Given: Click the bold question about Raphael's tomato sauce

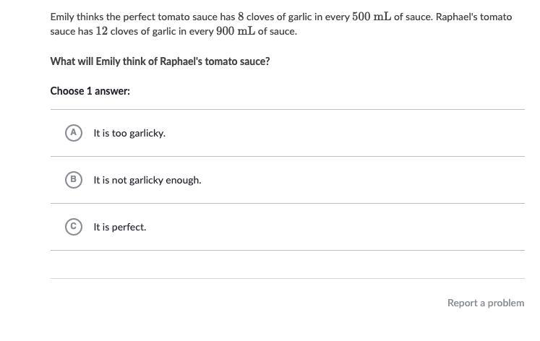Looking at the screenshot, I should coord(160,61).
